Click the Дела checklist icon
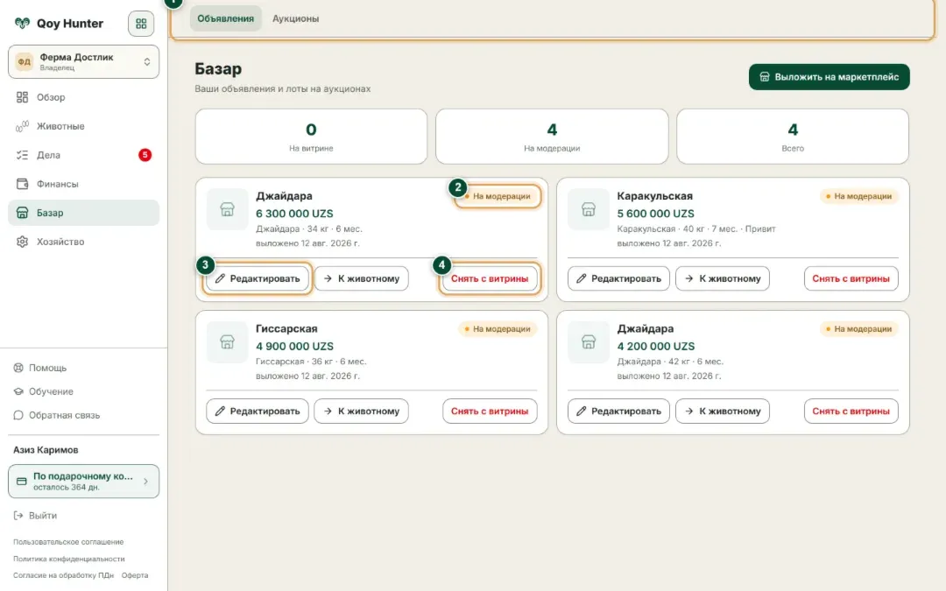This screenshot has width=946, height=591. click(x=22, y=155)
